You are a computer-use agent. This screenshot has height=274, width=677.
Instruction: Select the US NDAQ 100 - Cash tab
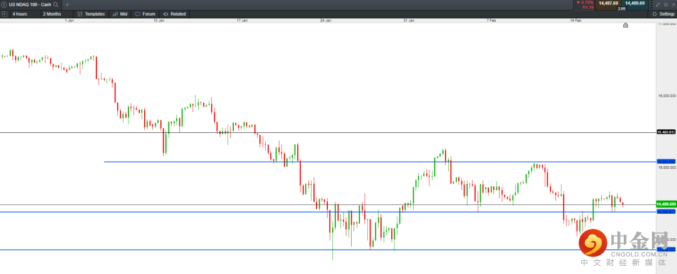(x=29, y=4)
